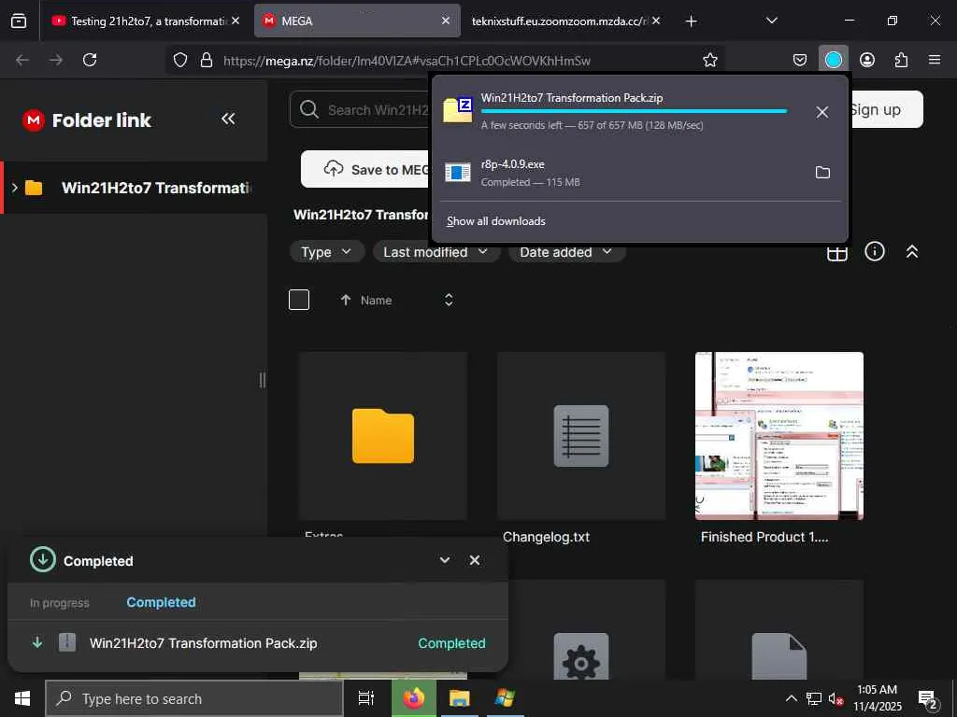
Task: Click the MEGA logo in sidebar
Action: click(33, 120)
